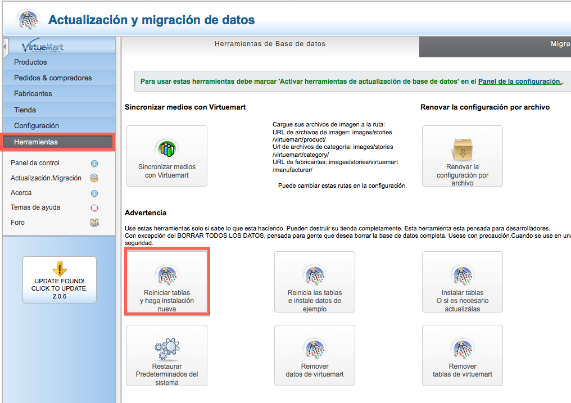Click the download arrow icon in update box
Image resolution: width=571 pixels, height=403 pixels.
pos(60,269)
